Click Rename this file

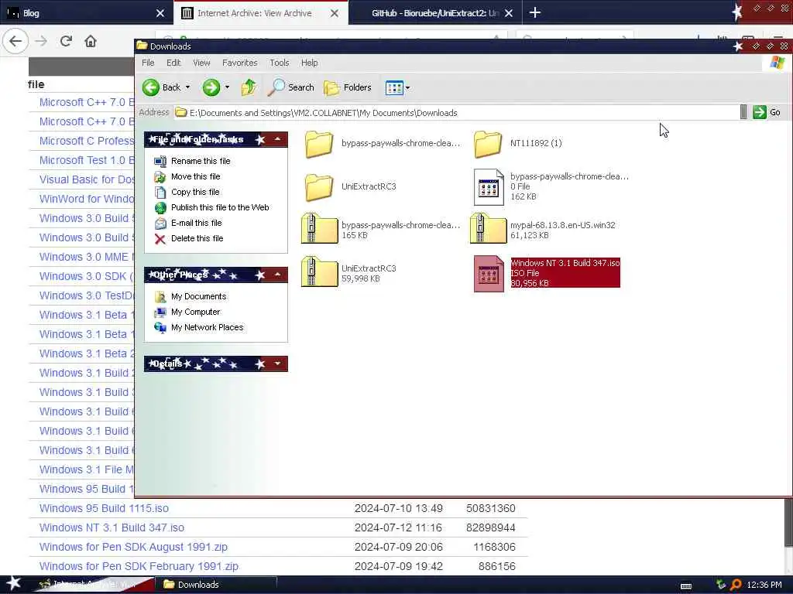(201, 161)
